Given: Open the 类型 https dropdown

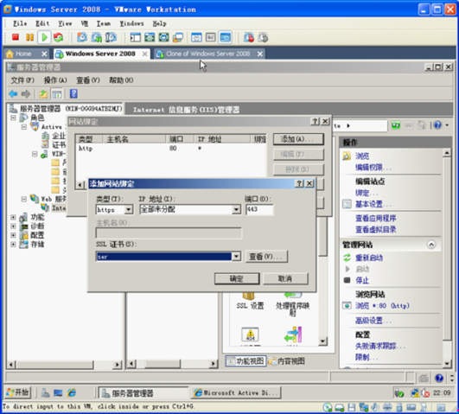Looking at the screenshot, I should 128,210.
